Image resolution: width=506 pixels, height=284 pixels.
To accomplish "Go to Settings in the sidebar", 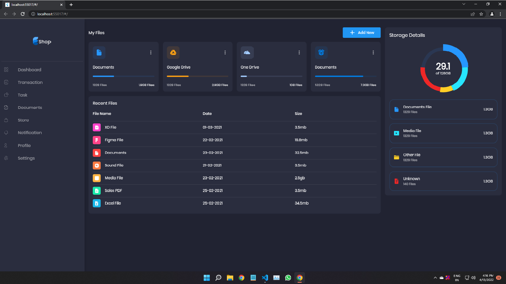I will (x=26, y=158).
